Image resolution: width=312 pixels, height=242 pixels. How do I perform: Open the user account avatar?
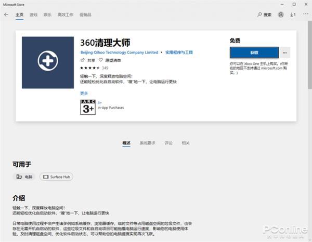[281, 15]
